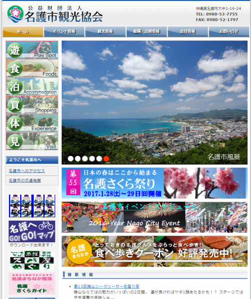Open the Play Spot sidebar tile

[32, 49]
